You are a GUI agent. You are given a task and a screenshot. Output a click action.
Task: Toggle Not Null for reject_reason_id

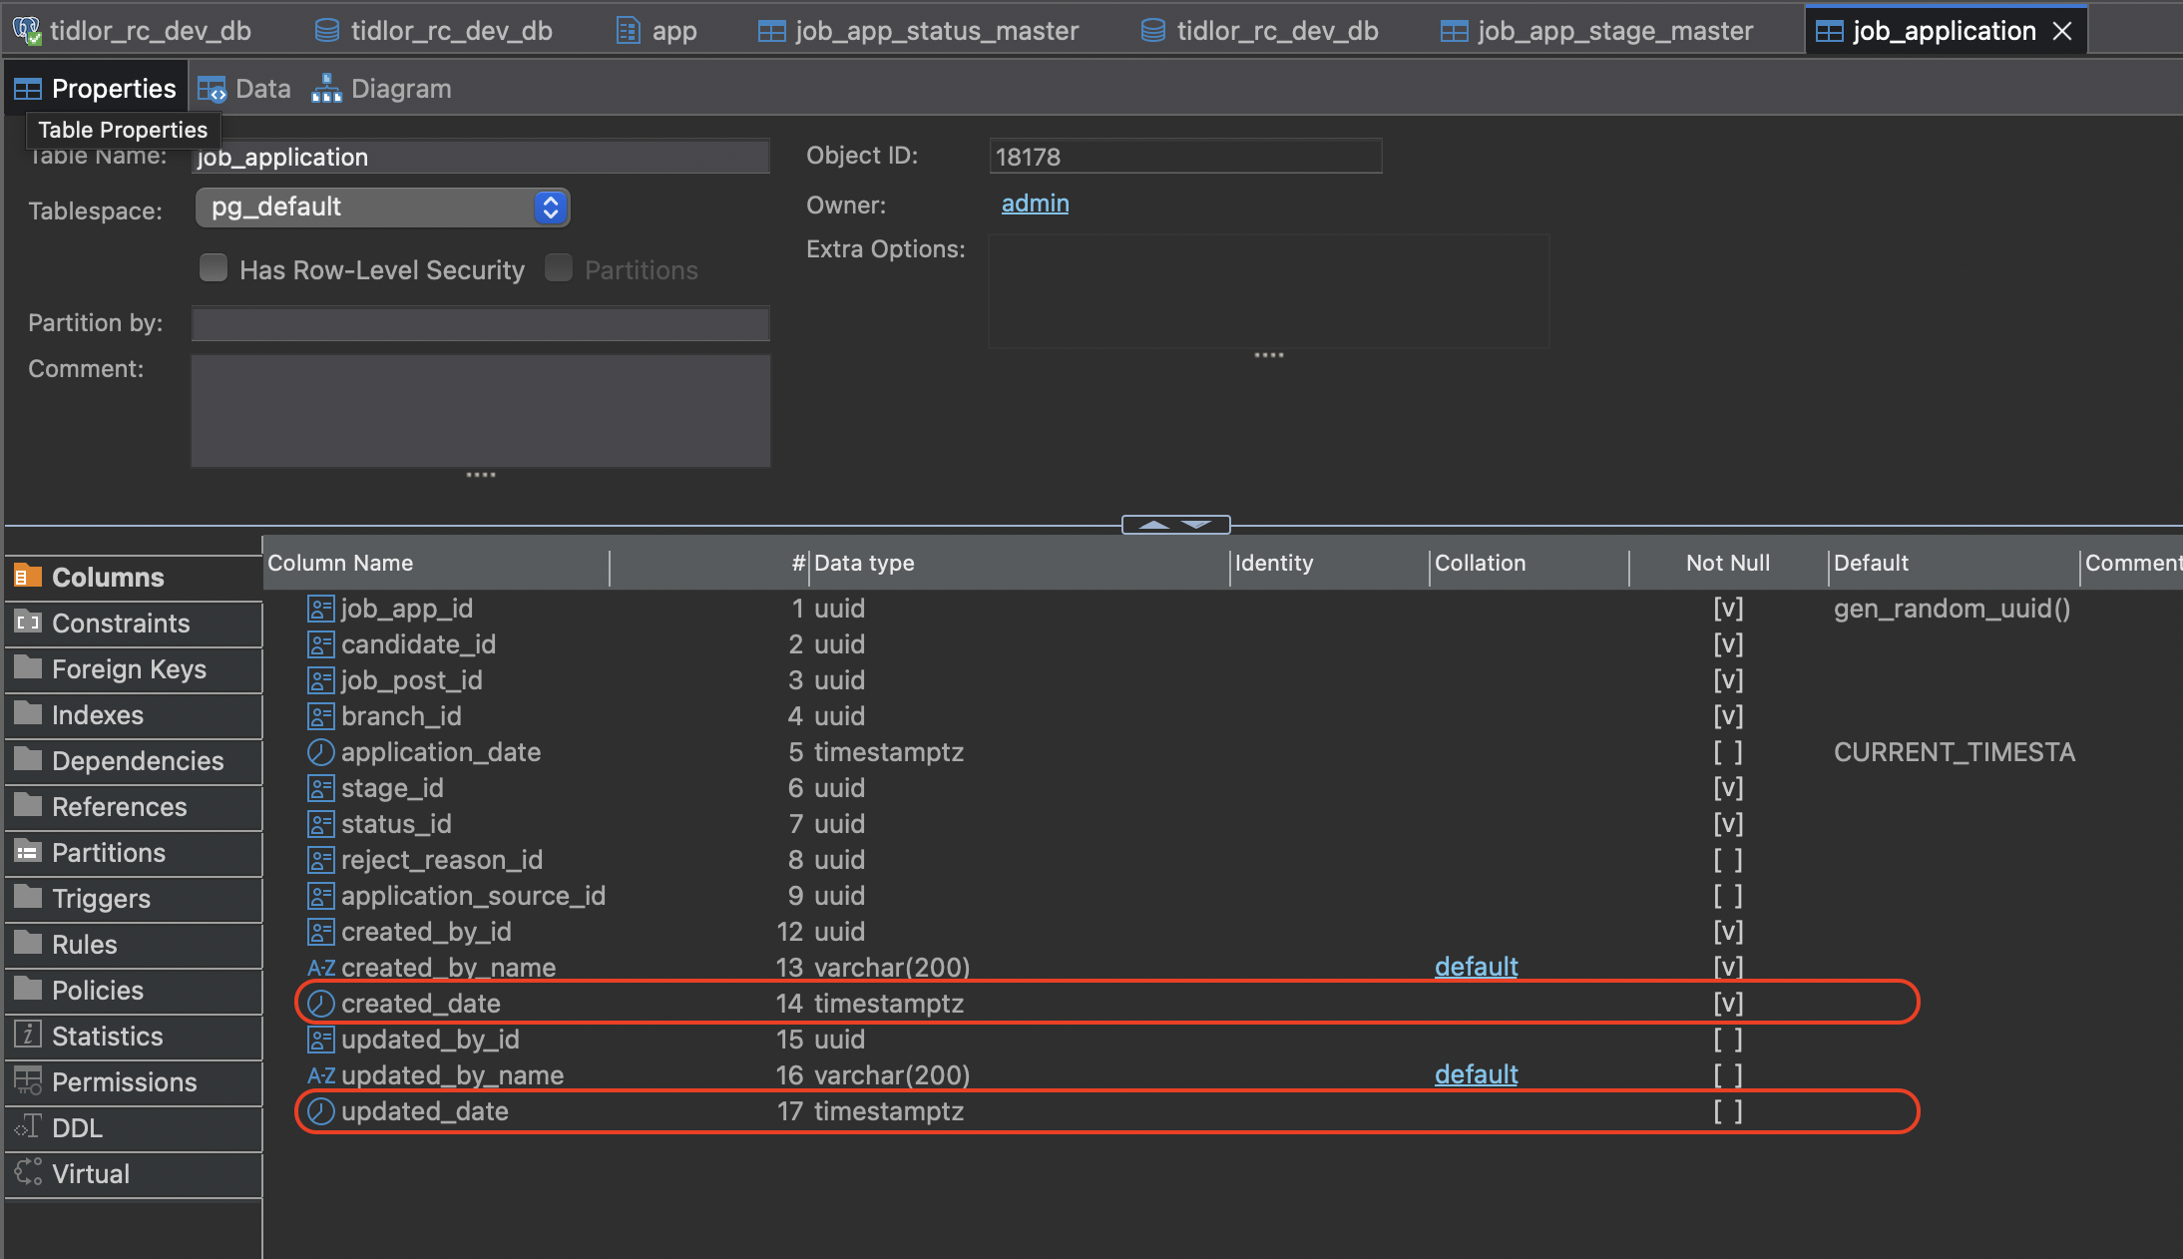click(x=1728, y=860)
